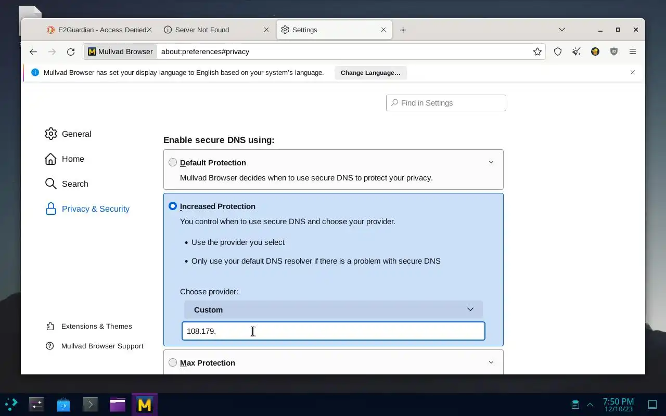
Task: Close the E2Guardian tab
Action: pyautogui.click(x=149, y=30)
